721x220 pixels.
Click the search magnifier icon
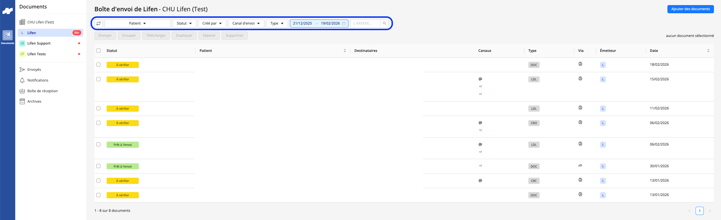tap(384, 23)
